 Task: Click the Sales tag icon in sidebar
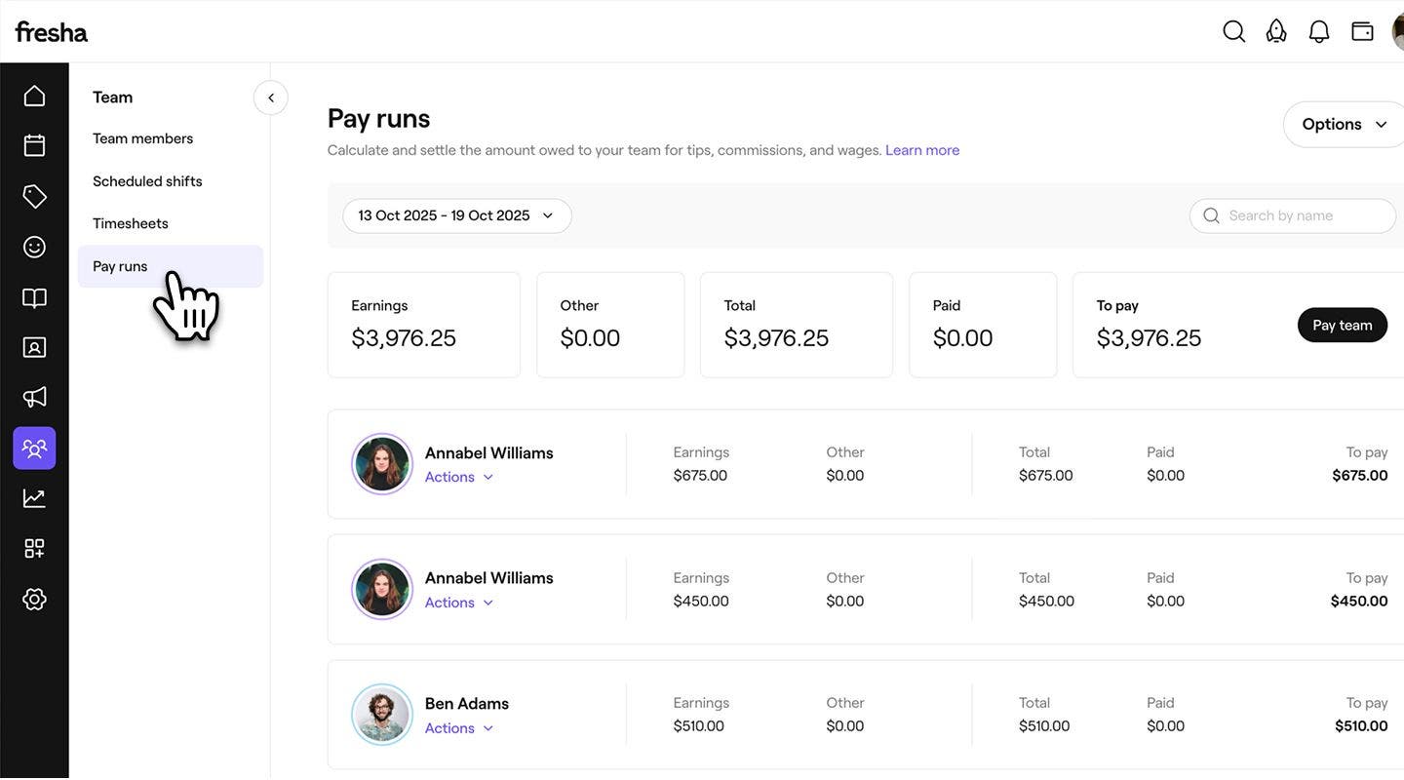tap(34, 196)
